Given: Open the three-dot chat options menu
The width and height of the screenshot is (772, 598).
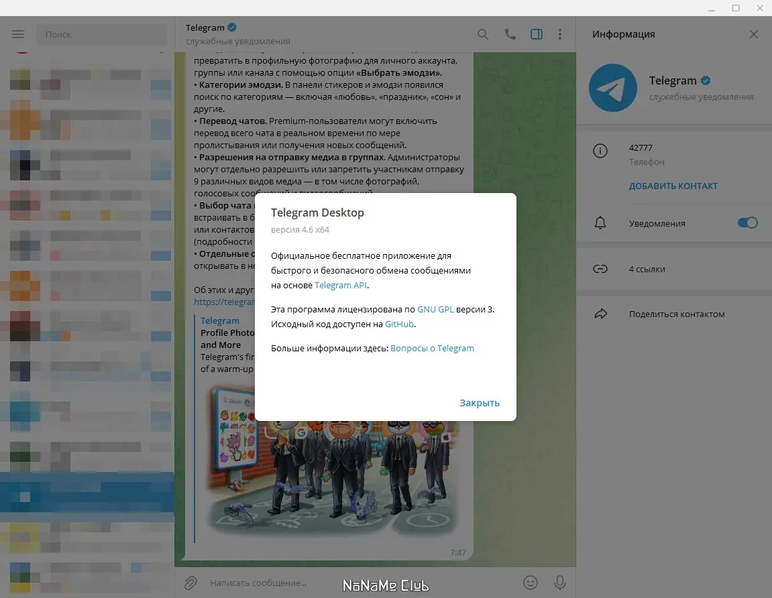Looking at the screenshot, I should 560,34.
